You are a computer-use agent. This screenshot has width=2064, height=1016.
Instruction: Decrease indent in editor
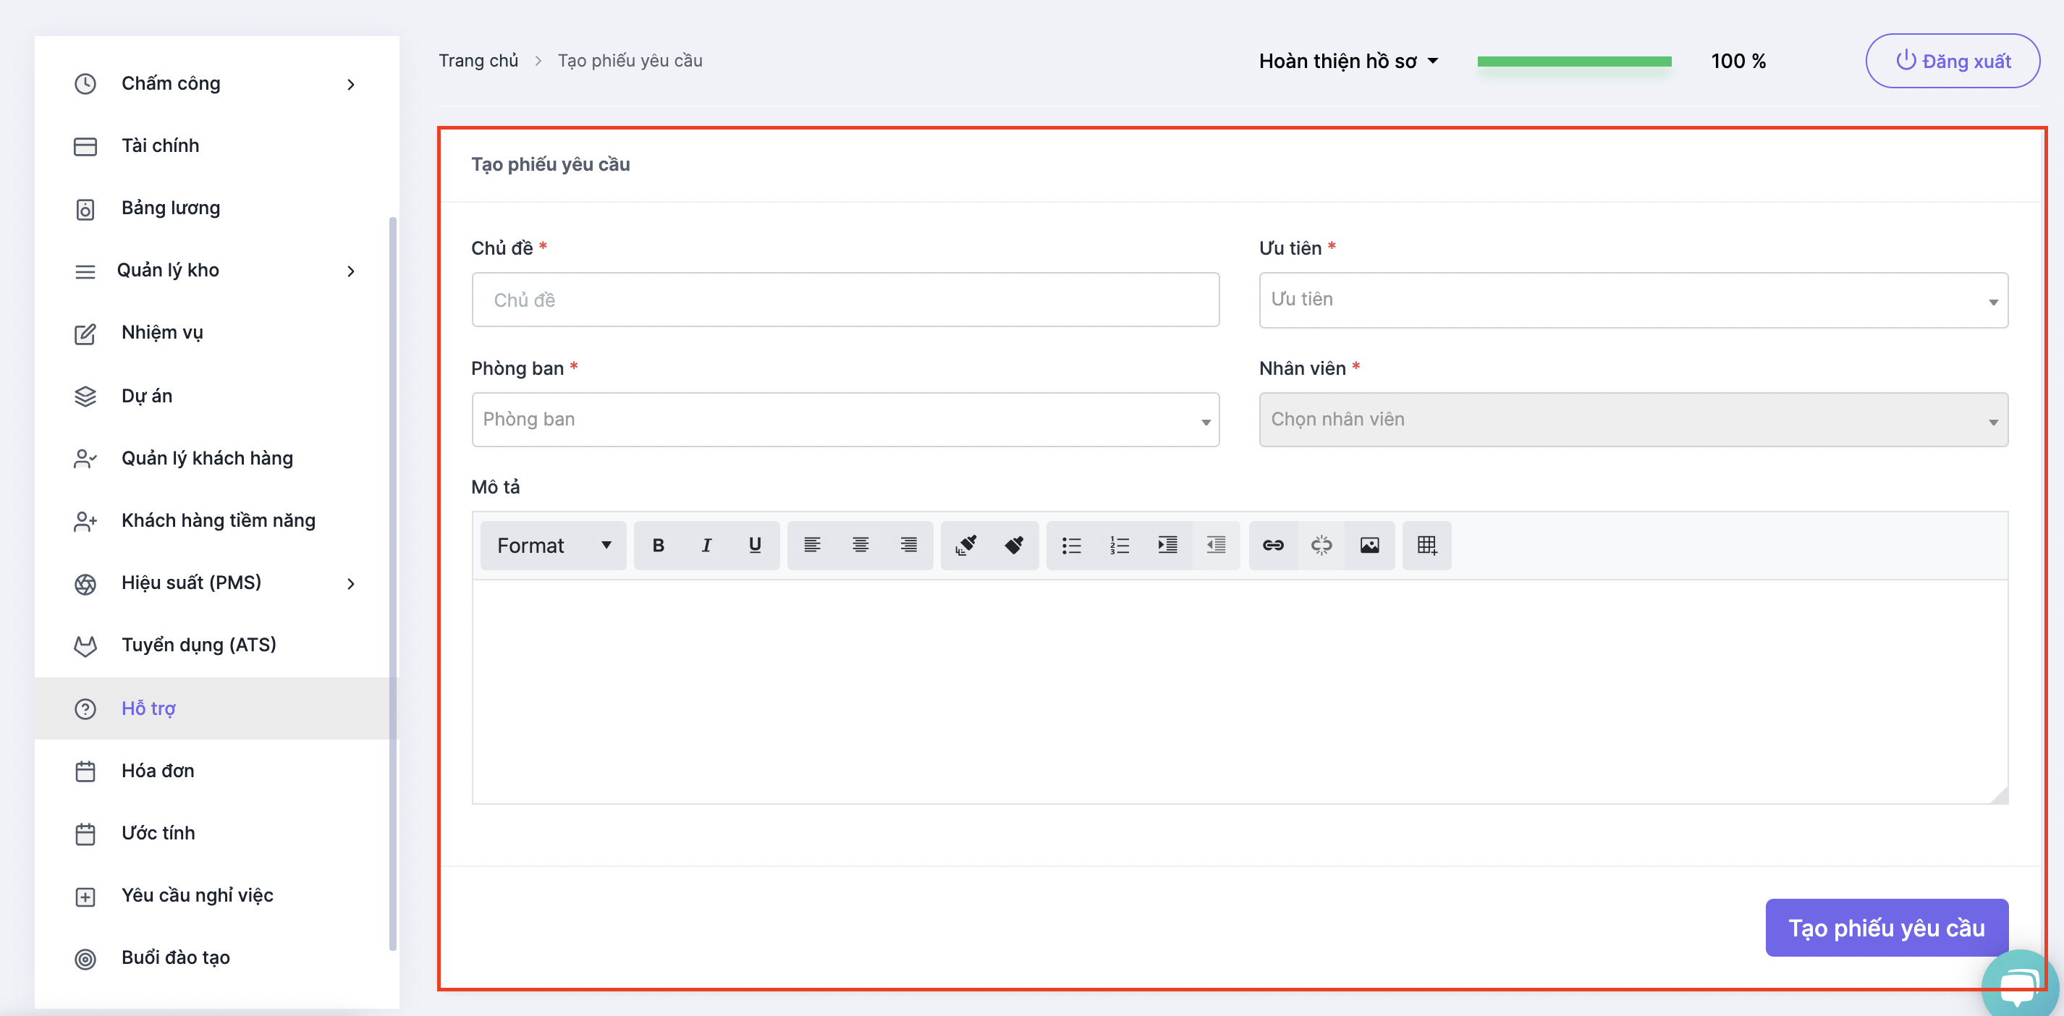(1216, 546)
